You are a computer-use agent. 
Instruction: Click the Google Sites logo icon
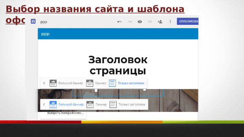(33, 21)
